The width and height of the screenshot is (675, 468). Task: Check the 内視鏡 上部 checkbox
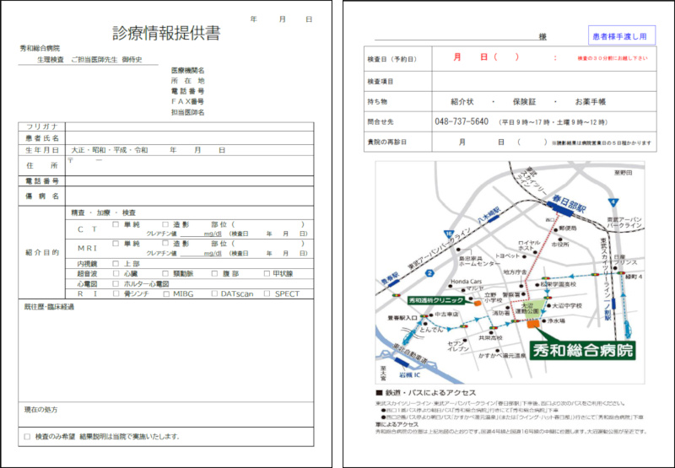tap(116, 263)
